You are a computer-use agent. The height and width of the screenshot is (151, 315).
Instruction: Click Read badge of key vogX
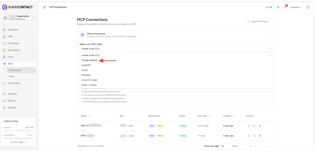(152, 136)
